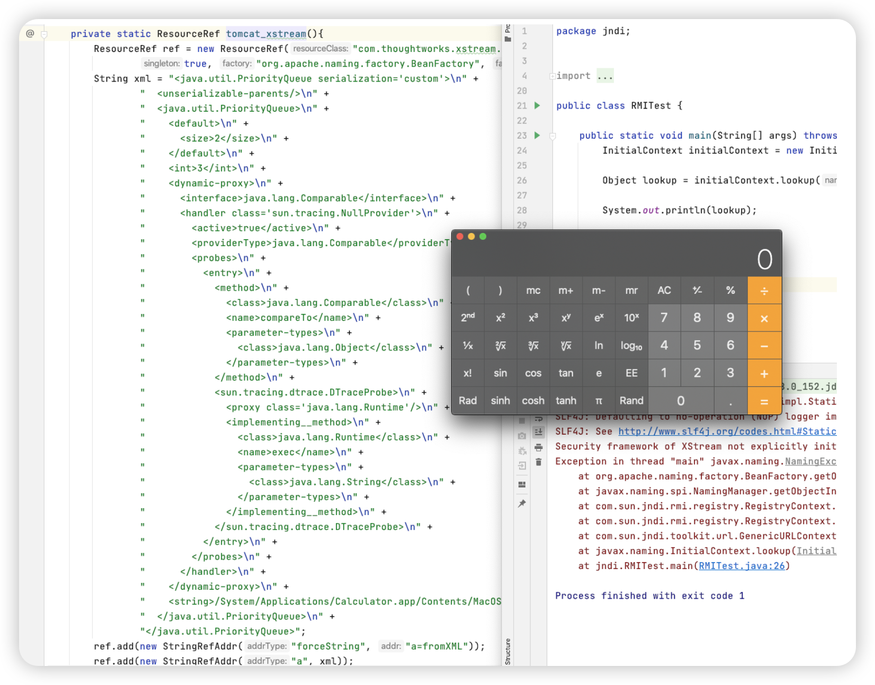Click the equals button in Calculator
This screenshot has width=875, height=685.
764,401
